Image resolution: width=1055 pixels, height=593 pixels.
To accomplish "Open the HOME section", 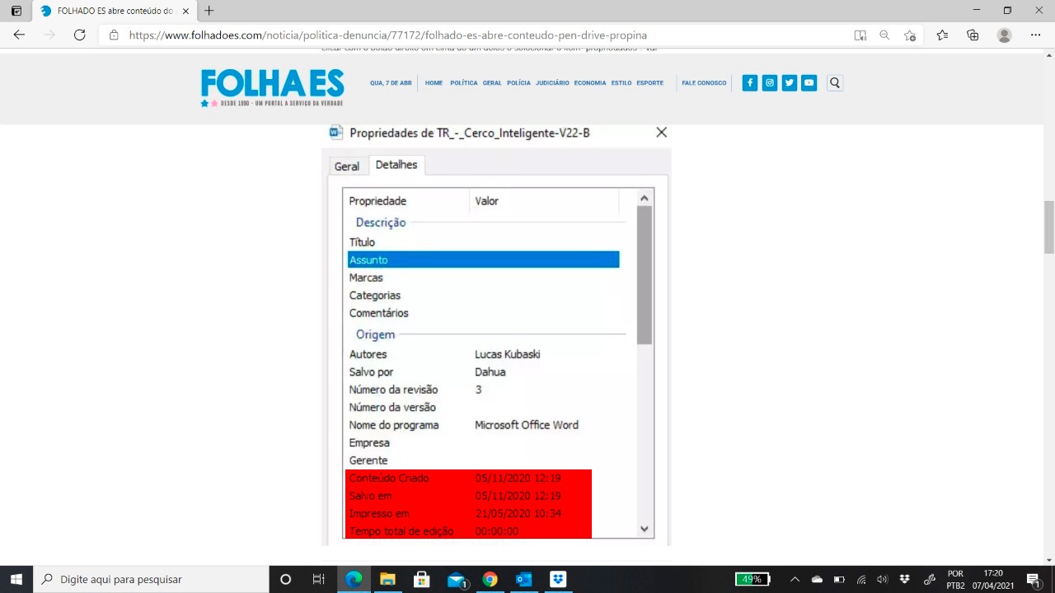I will 434,83.
